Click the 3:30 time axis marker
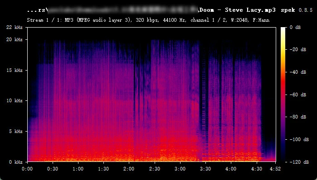The height and width of the screenshot is (180, 317). (x=205, y=169)
